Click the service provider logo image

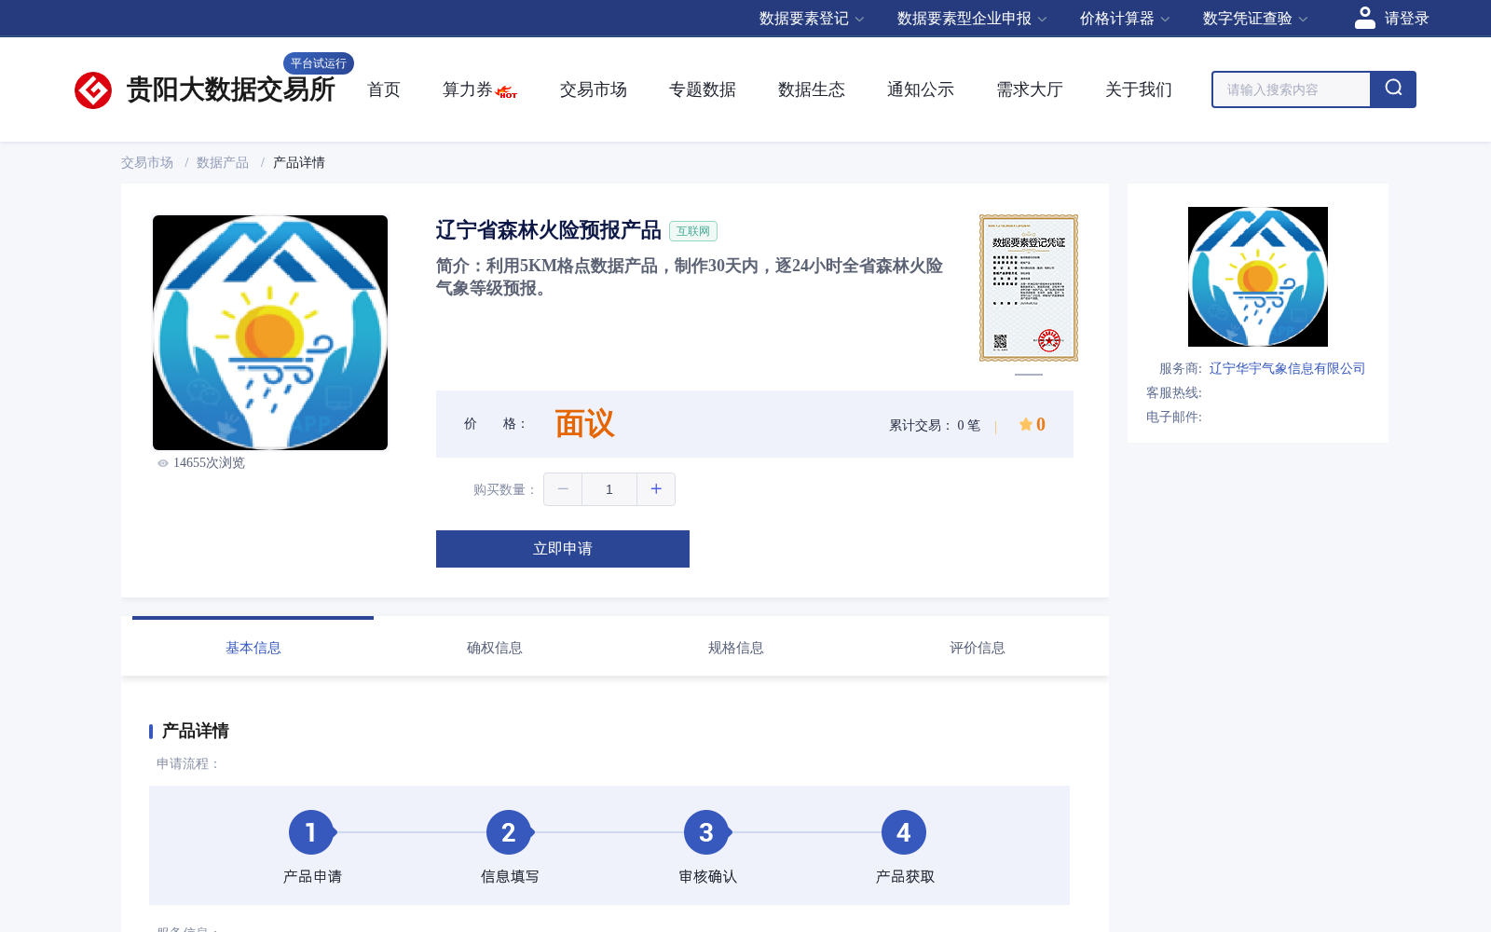[x=1258, y=277]
